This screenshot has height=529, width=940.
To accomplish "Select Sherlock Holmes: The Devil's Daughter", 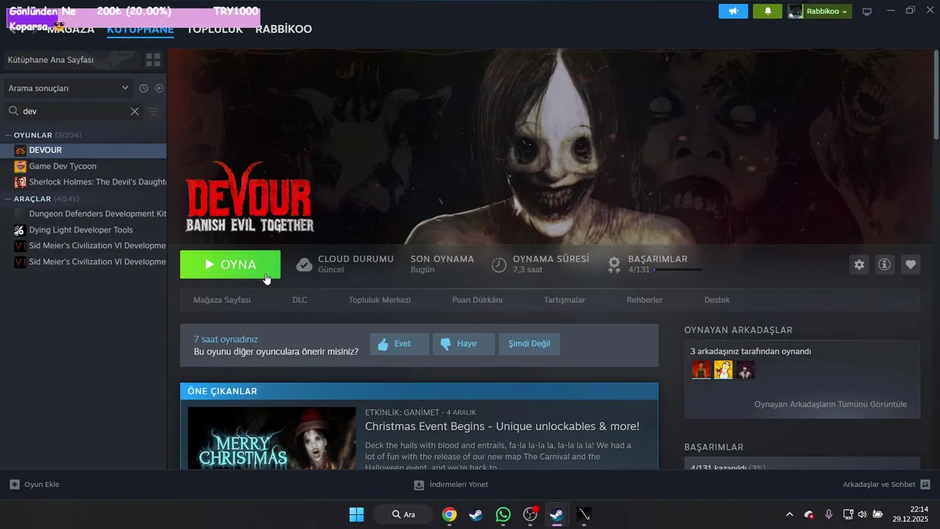I will pyautogui.click(x=84, y=181).
